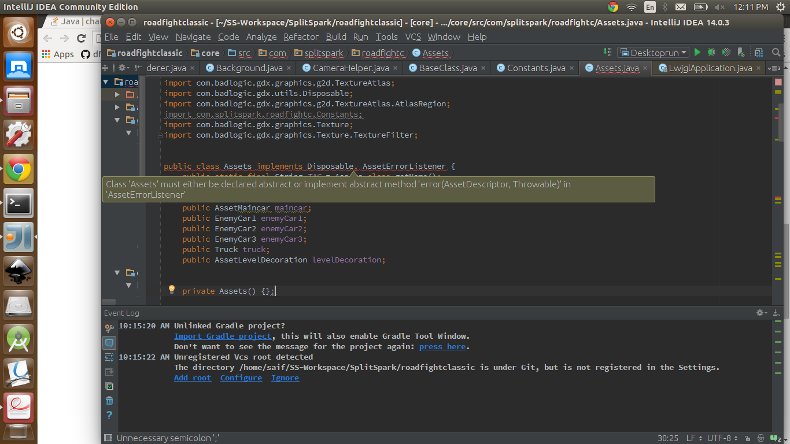Click Ignore link in Event Log
The image size is (790, 444).
tap(285, 378)
